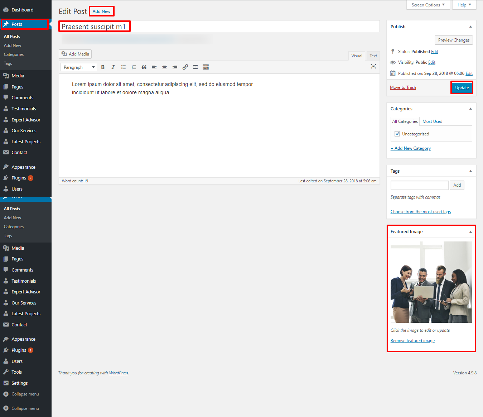The image size is (483, 417).
Task: Apply blockquote formatting
Action: (144, 67)
